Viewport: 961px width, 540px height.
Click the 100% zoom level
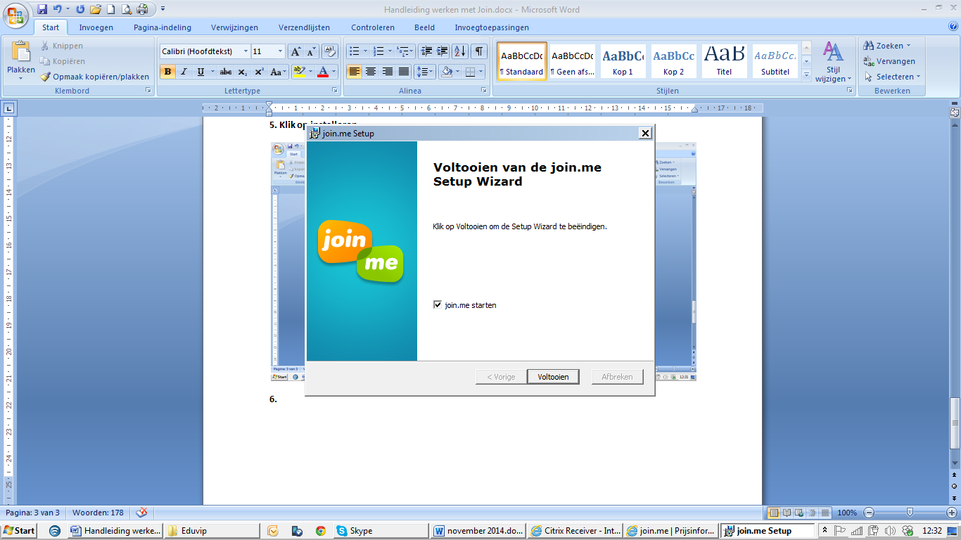point(847,513)
